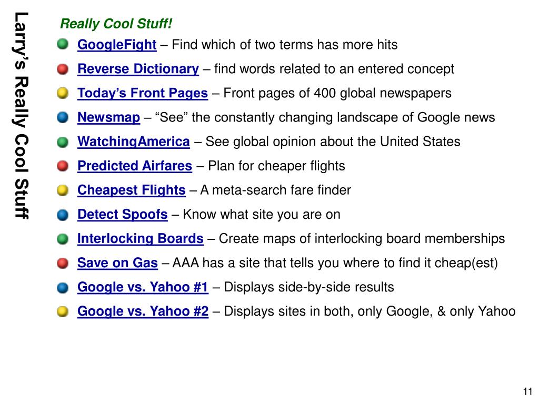Open the Reverse Dictionary link
Screen dimensions: 539x404
[x=138, y=69]
